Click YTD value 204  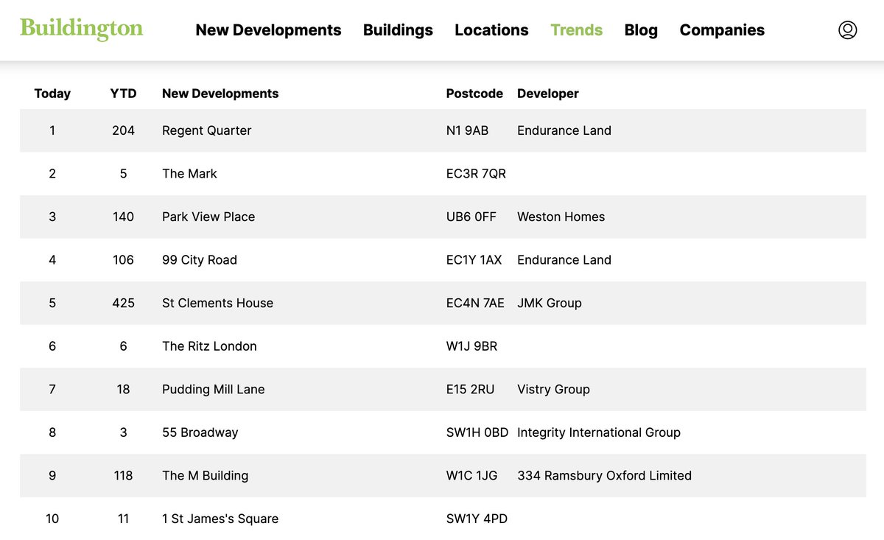click(x=123, y=130)
